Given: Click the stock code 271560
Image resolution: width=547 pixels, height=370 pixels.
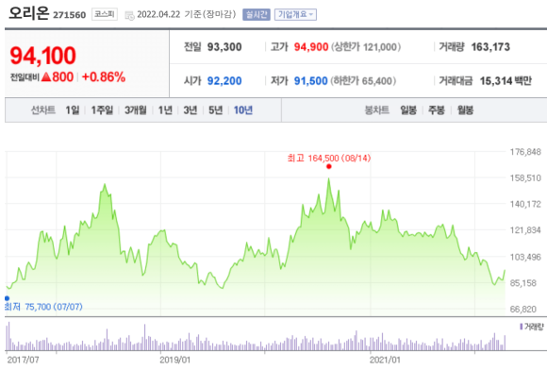Looking at the screenshot, I should (x=69, y=15).
